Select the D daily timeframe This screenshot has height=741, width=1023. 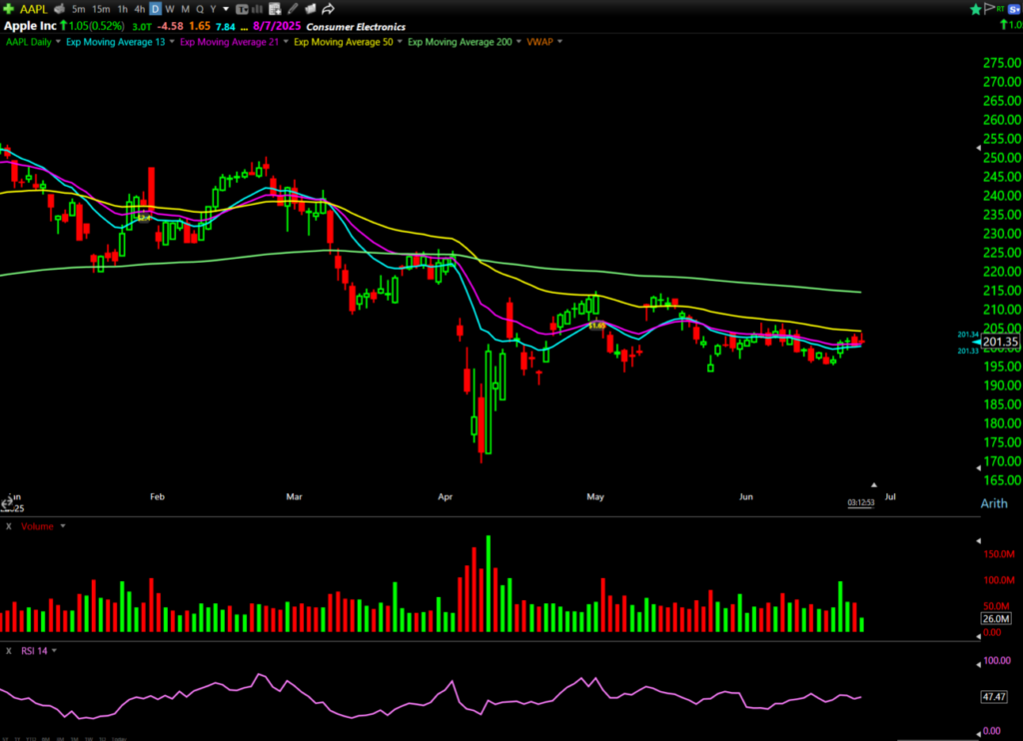click(155, 9)
